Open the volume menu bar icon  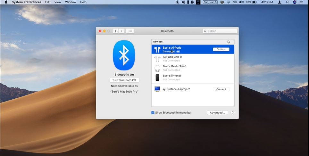pyautogui.click(x=241, y=2)
